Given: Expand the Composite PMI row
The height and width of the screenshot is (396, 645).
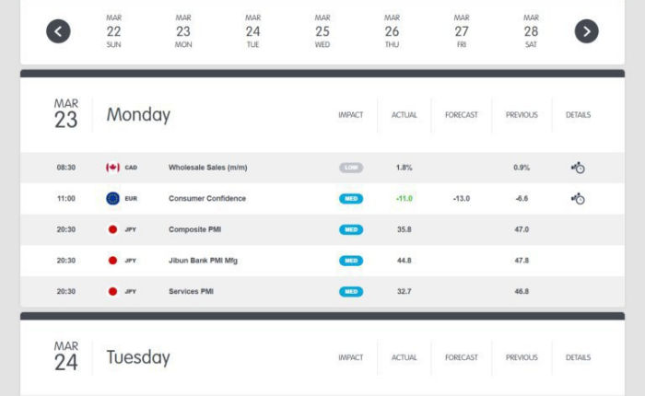Looking at the screenshot, I should pyautogui.click(x=322, y=229).
